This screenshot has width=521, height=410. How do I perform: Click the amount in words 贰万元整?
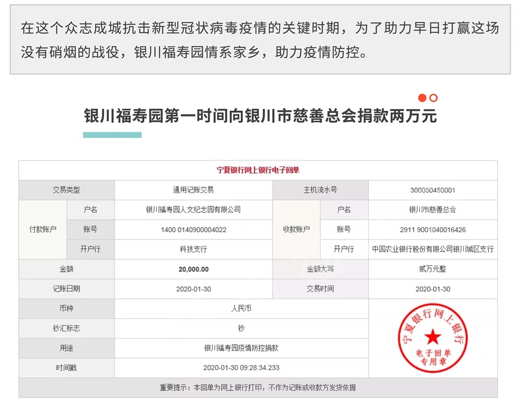tap(432, 269)
